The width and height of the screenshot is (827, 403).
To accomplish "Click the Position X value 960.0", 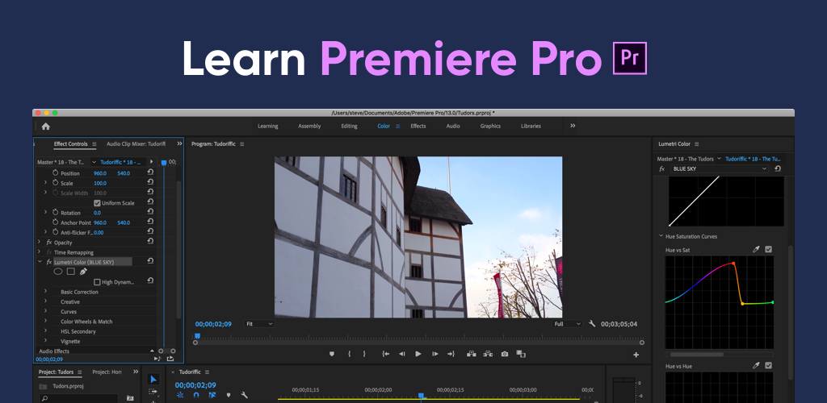I will point(100,173).
